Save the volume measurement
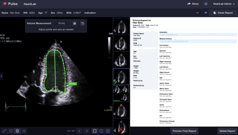The width and height of the screenshot is (238, 135). pos(75,23)
